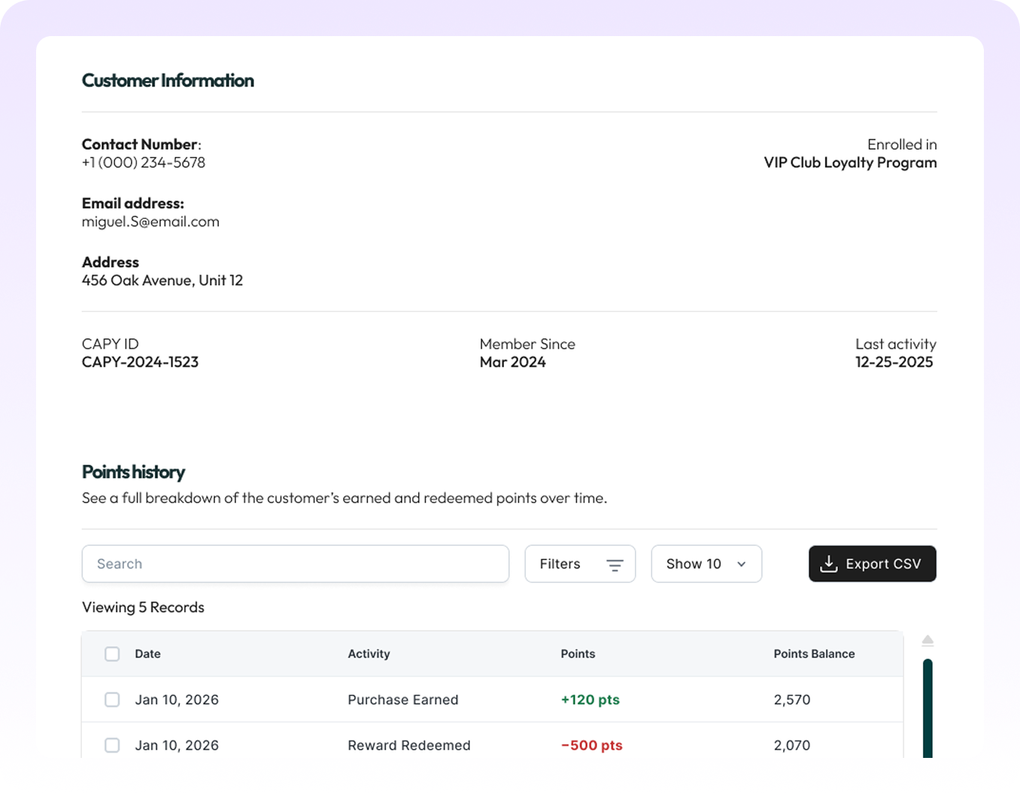Click the customer email miguel.S@email.com
The width and height of the screenshot is (1020, 794).
point(150,221)
